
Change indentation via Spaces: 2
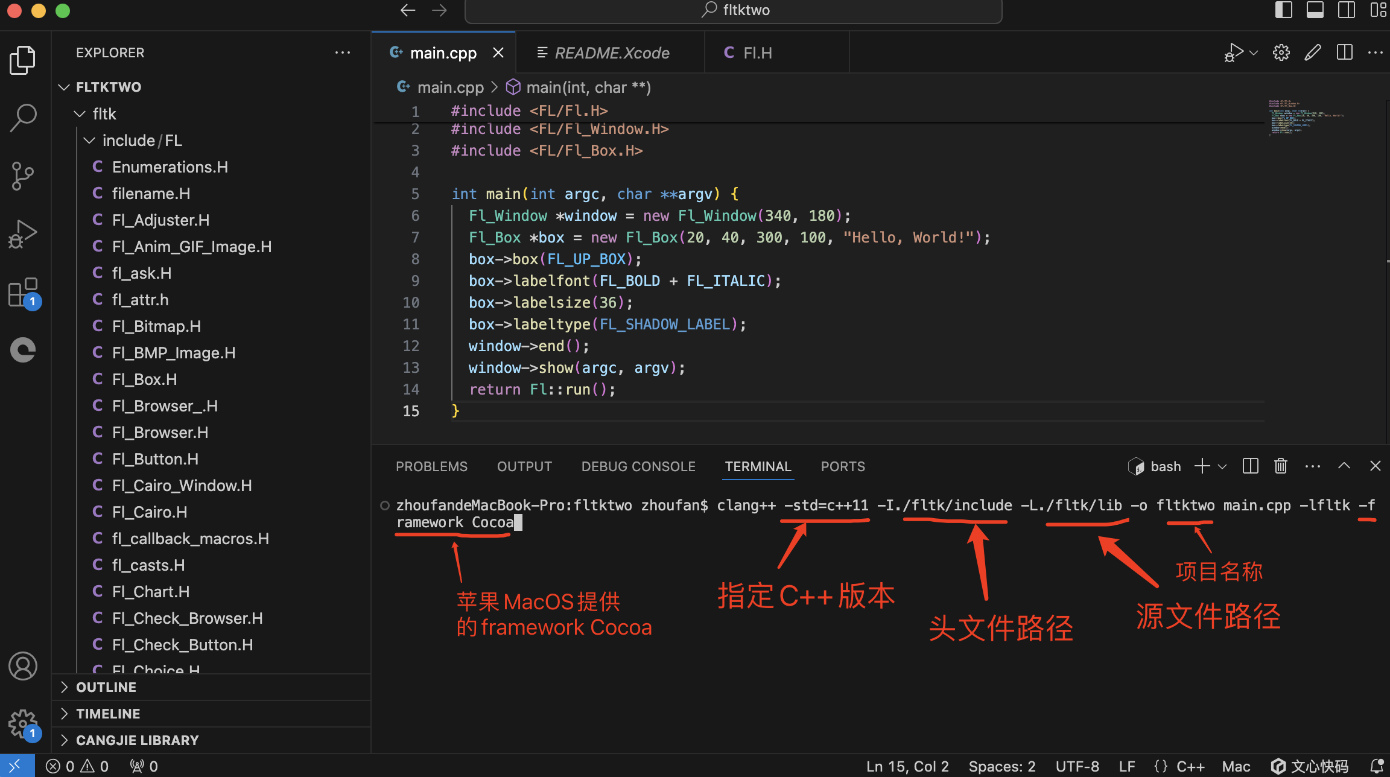click(x=1002, y=766)
